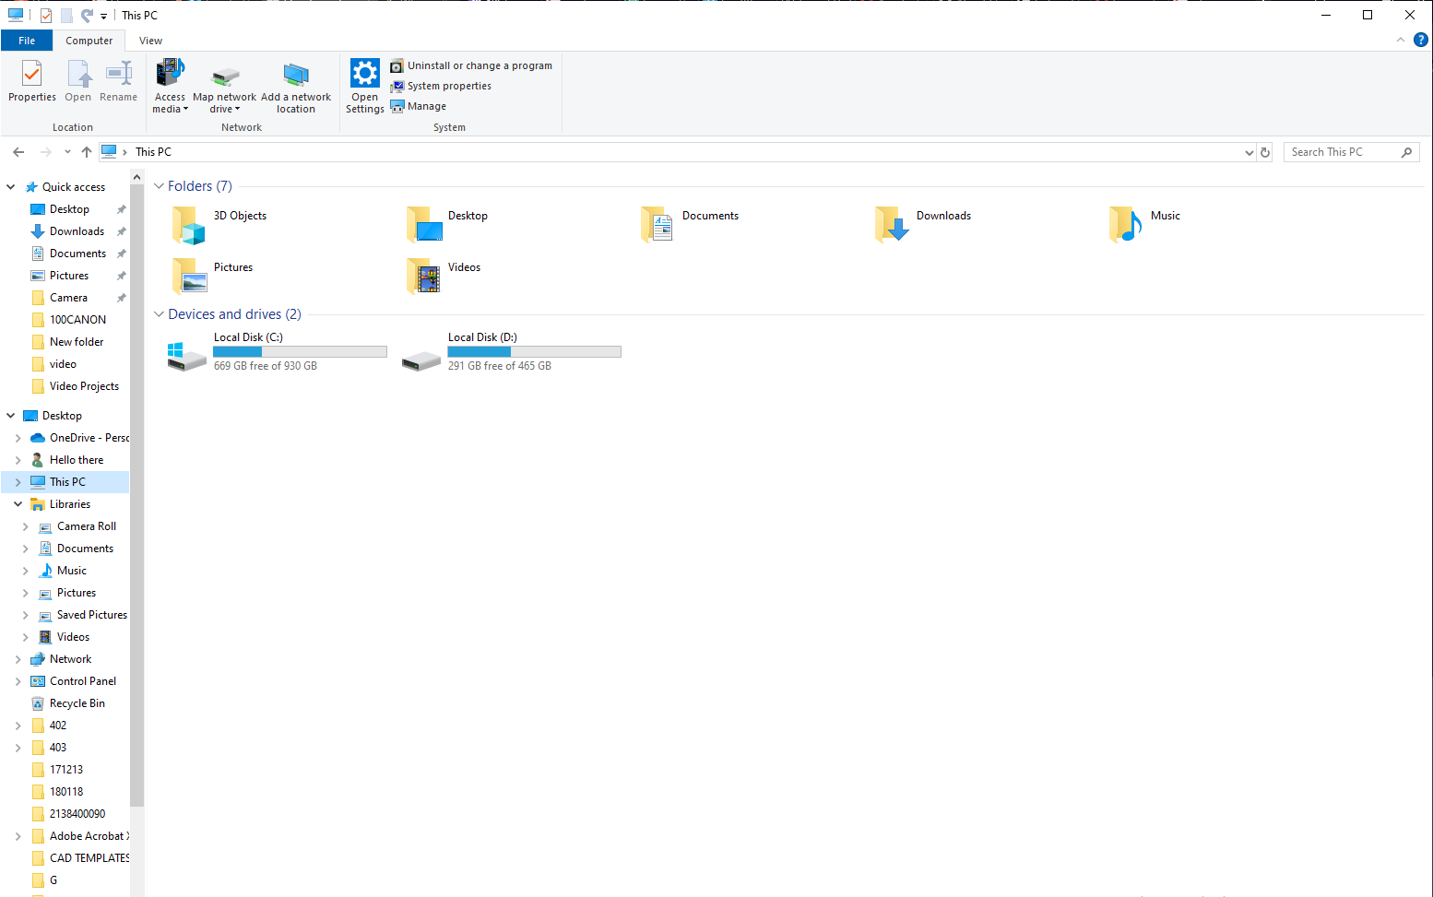Select the Videos folder icon in main pane

click(x=422, y=277)
